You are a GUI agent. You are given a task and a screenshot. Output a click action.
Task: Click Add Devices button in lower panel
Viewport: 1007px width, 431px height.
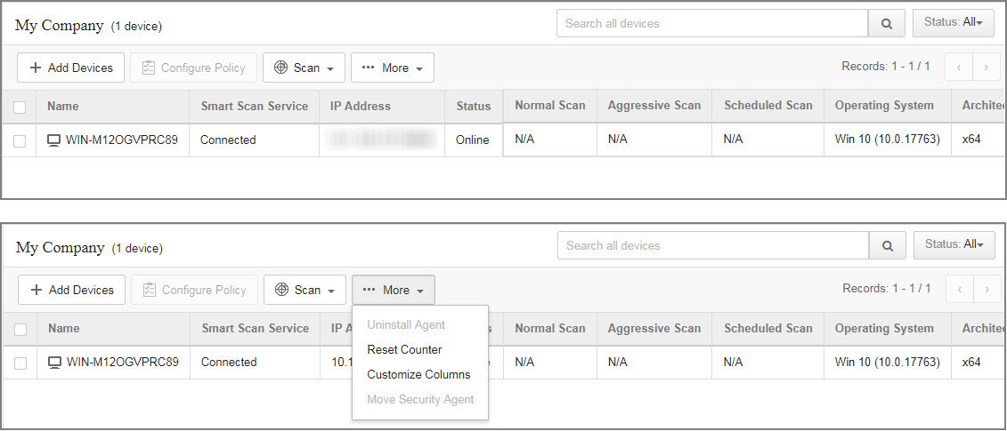(72, 290)
